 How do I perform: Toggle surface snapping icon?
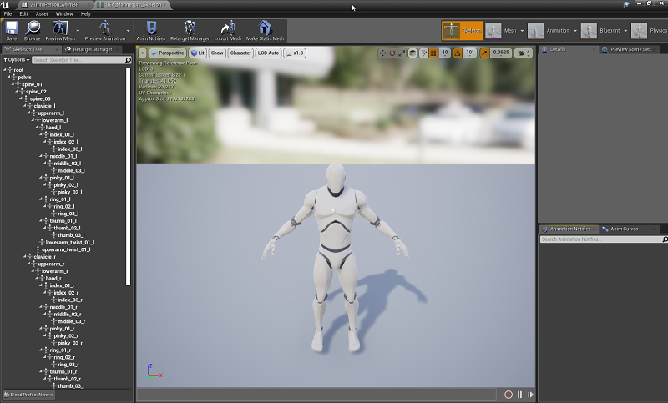coord(423,53)
